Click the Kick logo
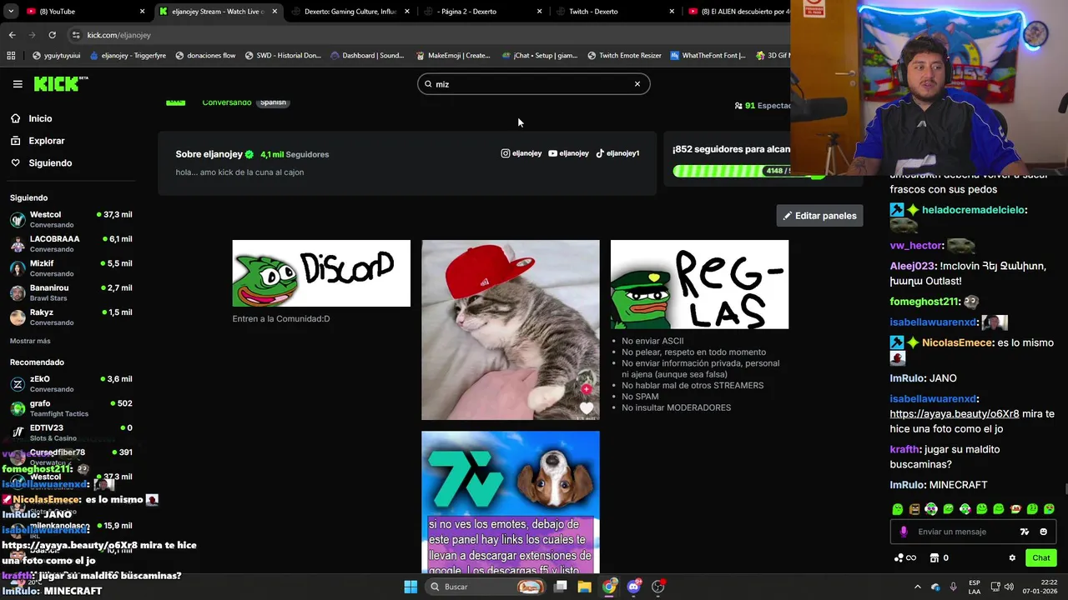Image resolution: width=1068 pixels, height=600 pixels. click(60, 83)
